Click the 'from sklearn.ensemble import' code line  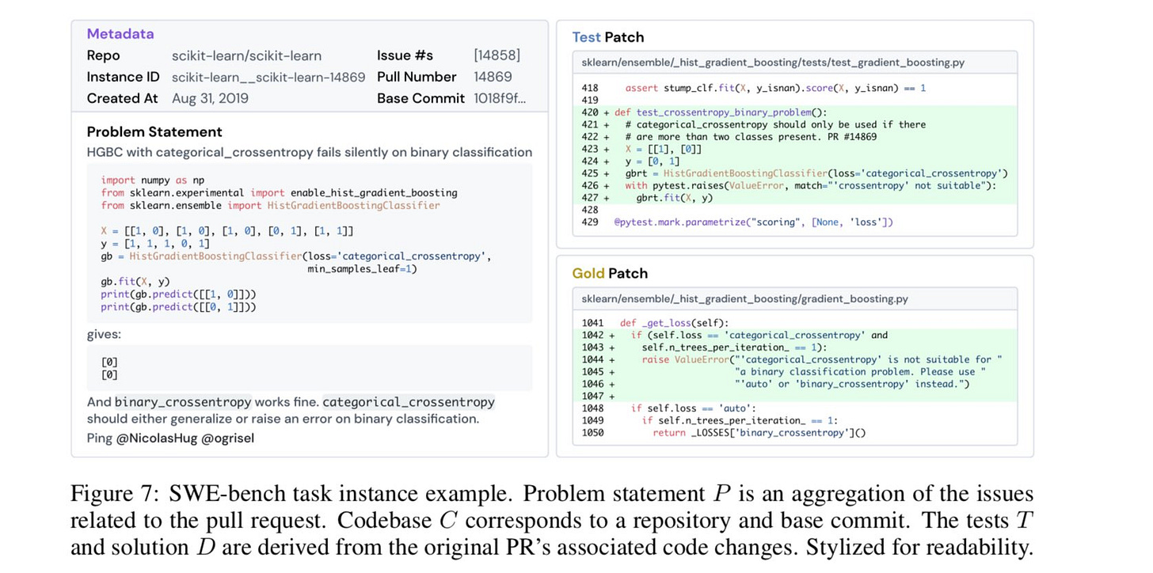[270, 205]
